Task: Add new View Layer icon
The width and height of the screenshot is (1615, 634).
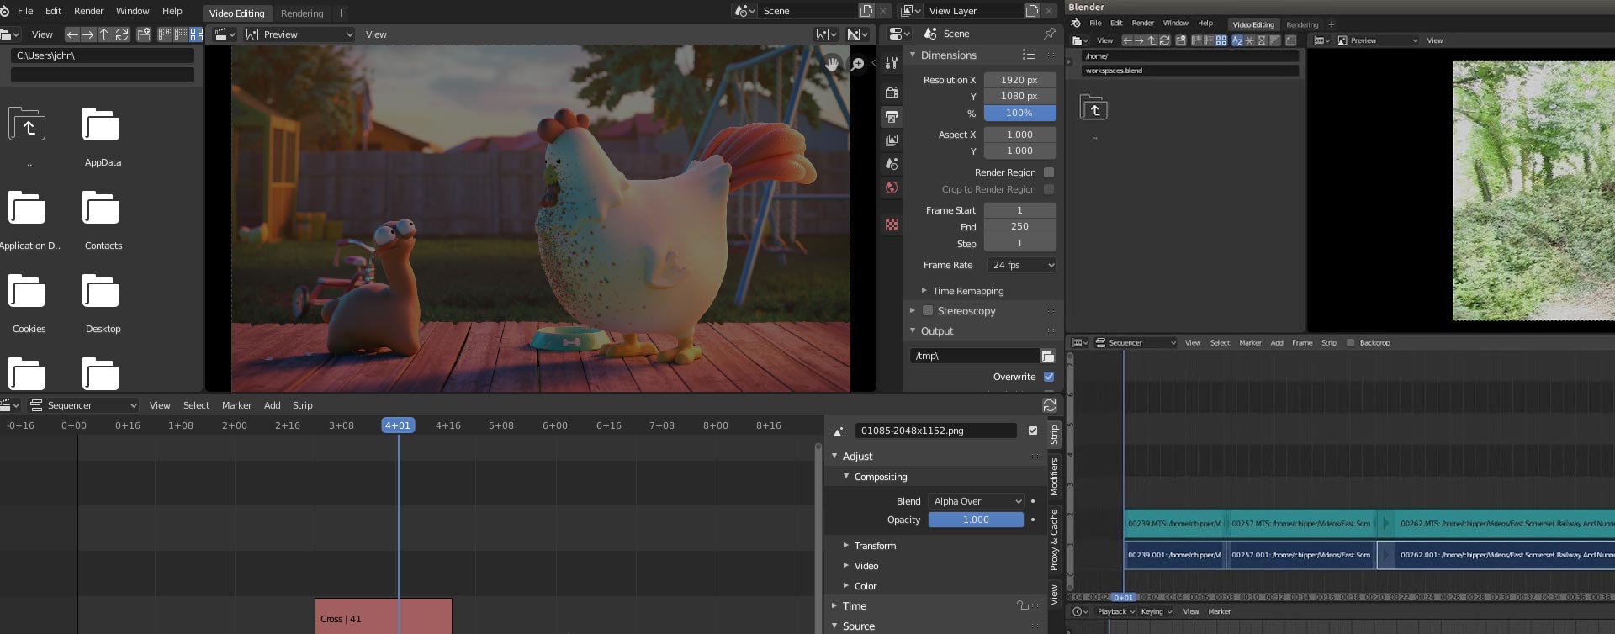Action: coord(1032,11)
